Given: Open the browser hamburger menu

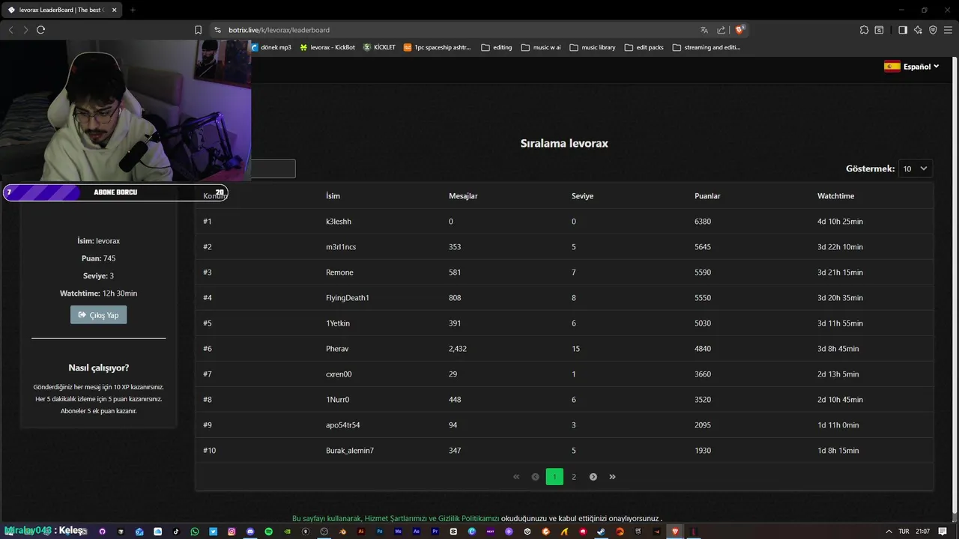Looking at the screenshot, I should [x=948, y=30].
